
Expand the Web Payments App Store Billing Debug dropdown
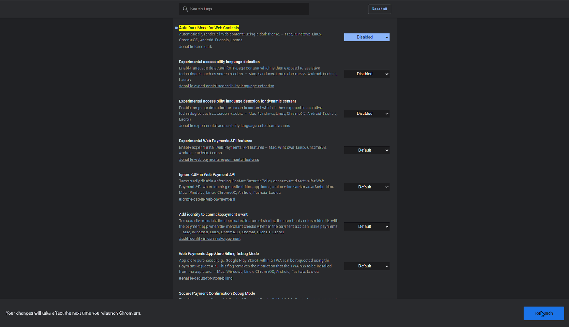367,266
